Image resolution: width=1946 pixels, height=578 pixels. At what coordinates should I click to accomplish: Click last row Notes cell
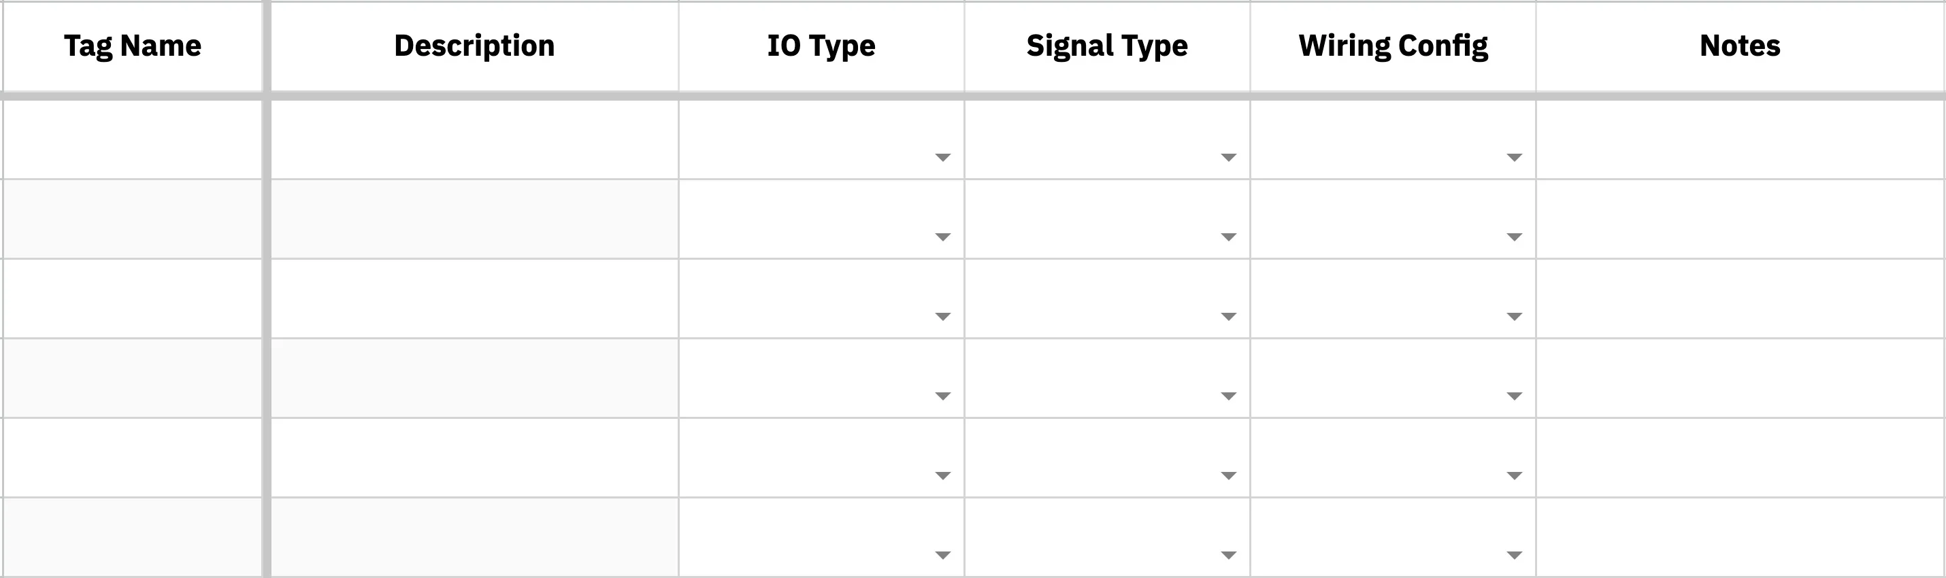pos(1741,537)
